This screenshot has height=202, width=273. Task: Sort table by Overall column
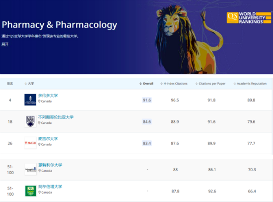tap(146, 84)
